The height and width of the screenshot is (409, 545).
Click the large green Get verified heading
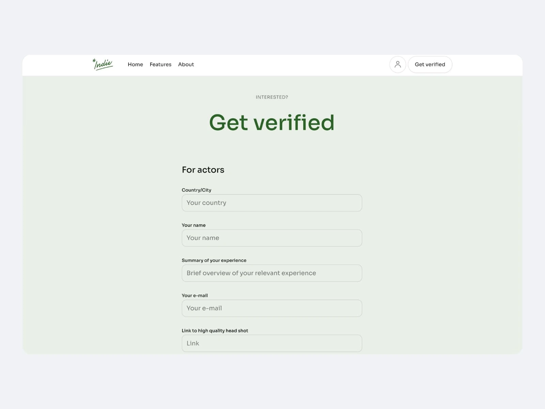click(x=272, y=122)
